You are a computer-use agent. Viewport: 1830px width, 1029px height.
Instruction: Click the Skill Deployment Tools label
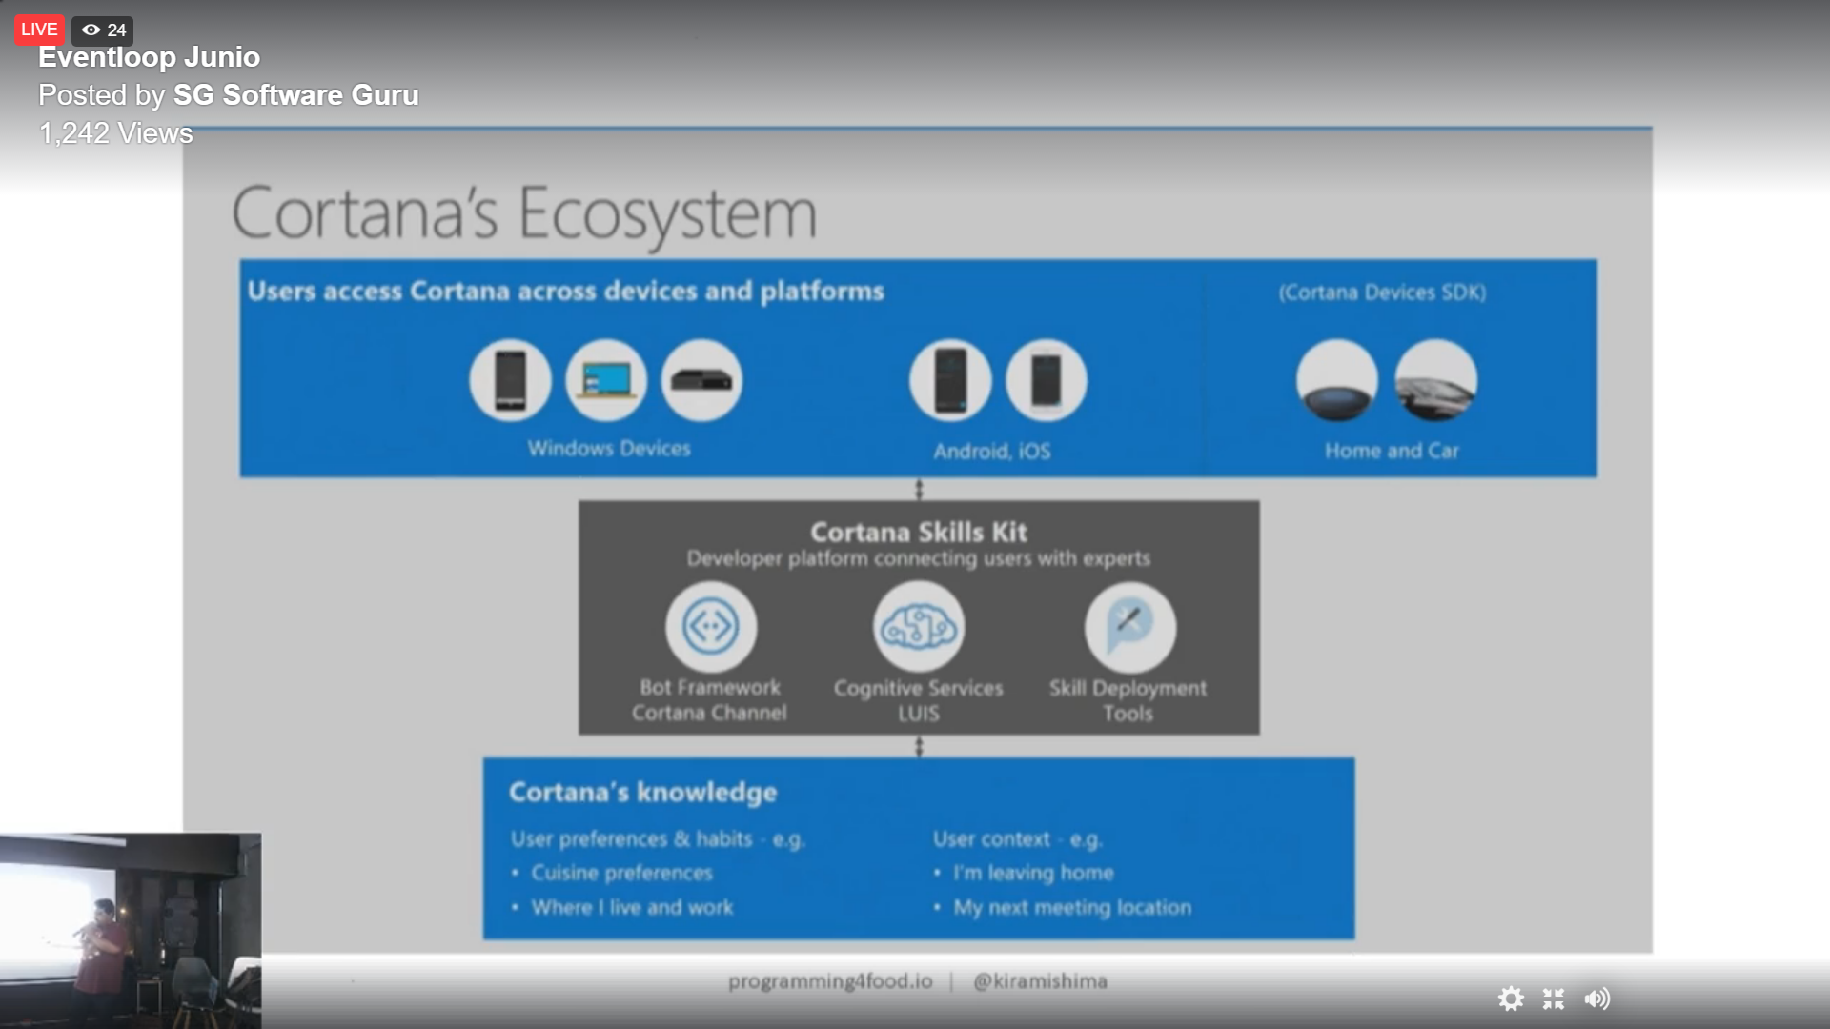coord(1128,700)
